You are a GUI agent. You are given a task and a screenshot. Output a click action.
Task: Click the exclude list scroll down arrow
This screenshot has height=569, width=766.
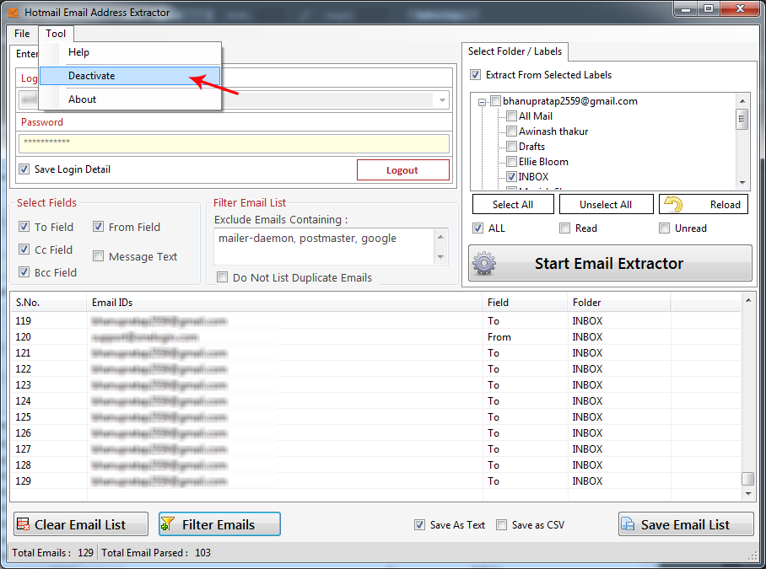coord(440,257)
